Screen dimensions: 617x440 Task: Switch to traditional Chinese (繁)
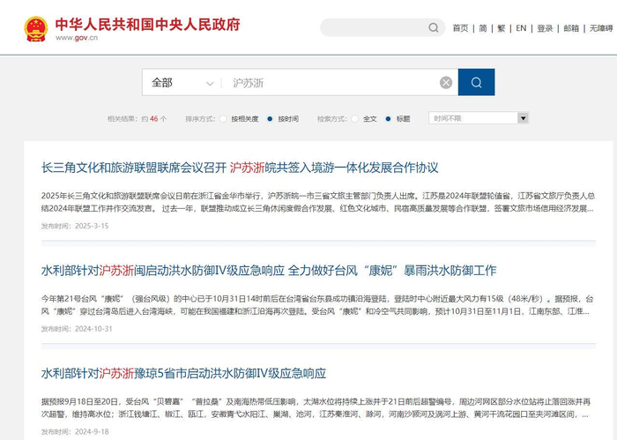pos(502,28)
